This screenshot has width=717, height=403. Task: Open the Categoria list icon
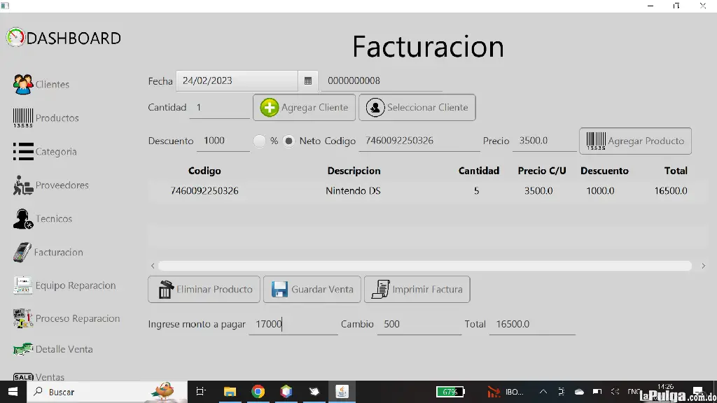click(x=23, y=151)
